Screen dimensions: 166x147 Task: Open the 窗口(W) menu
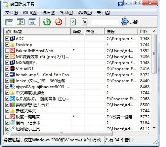pos(30,13)
